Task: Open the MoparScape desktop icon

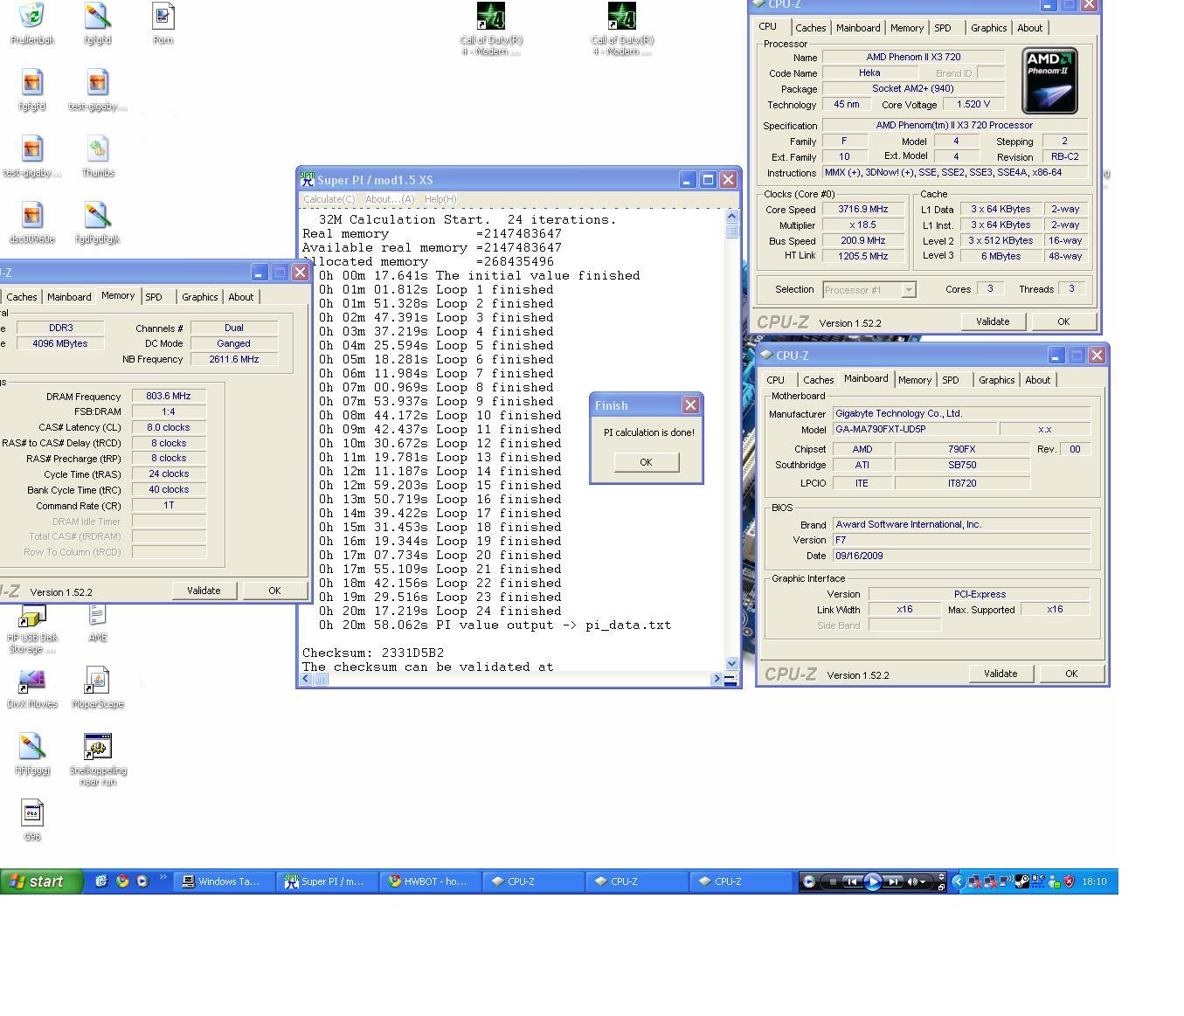Action: click(98, 681)
